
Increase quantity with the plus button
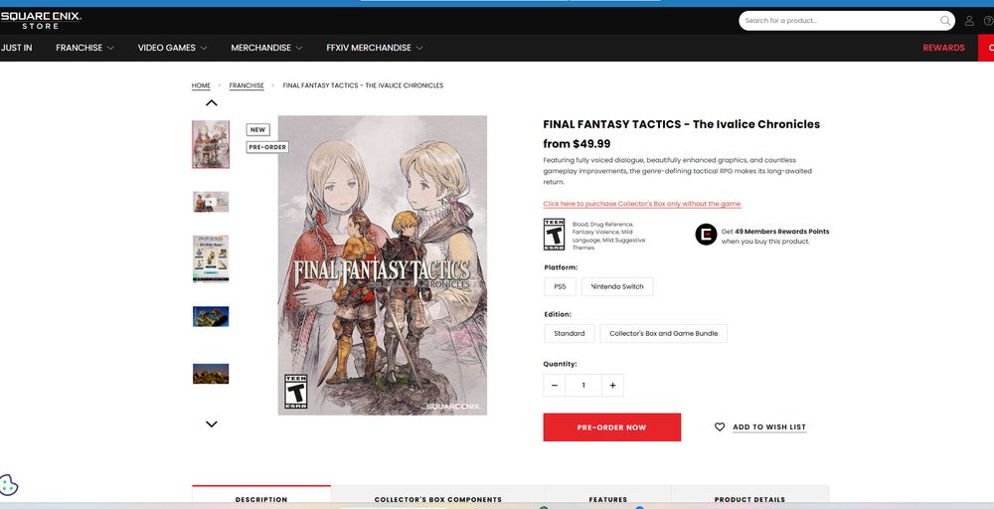point(612,386)
